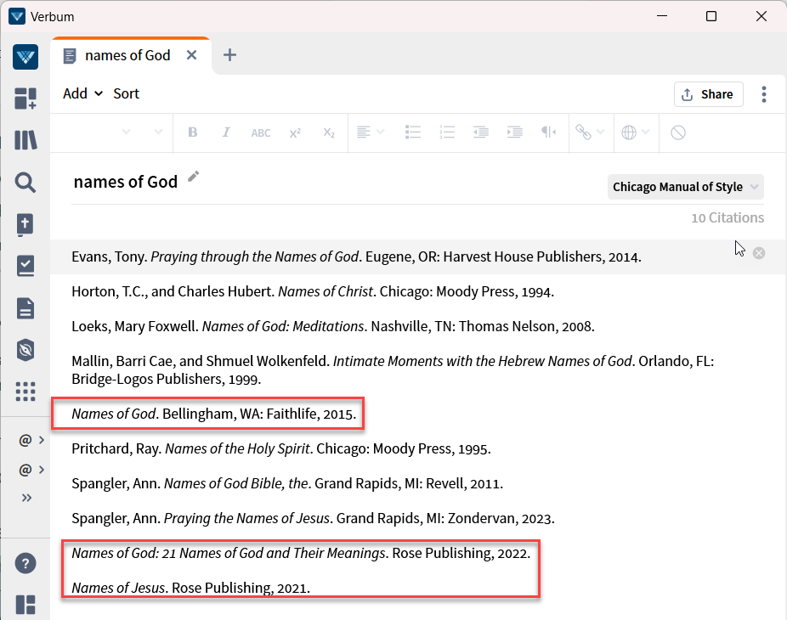Open the Documents sidebar icon
Screen dimensions: 787x620
(x=25, y=308)
